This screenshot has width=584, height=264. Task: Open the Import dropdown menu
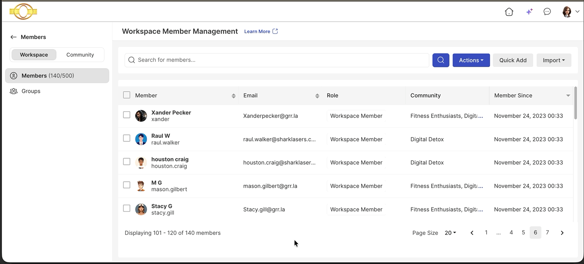coord(554,60)
